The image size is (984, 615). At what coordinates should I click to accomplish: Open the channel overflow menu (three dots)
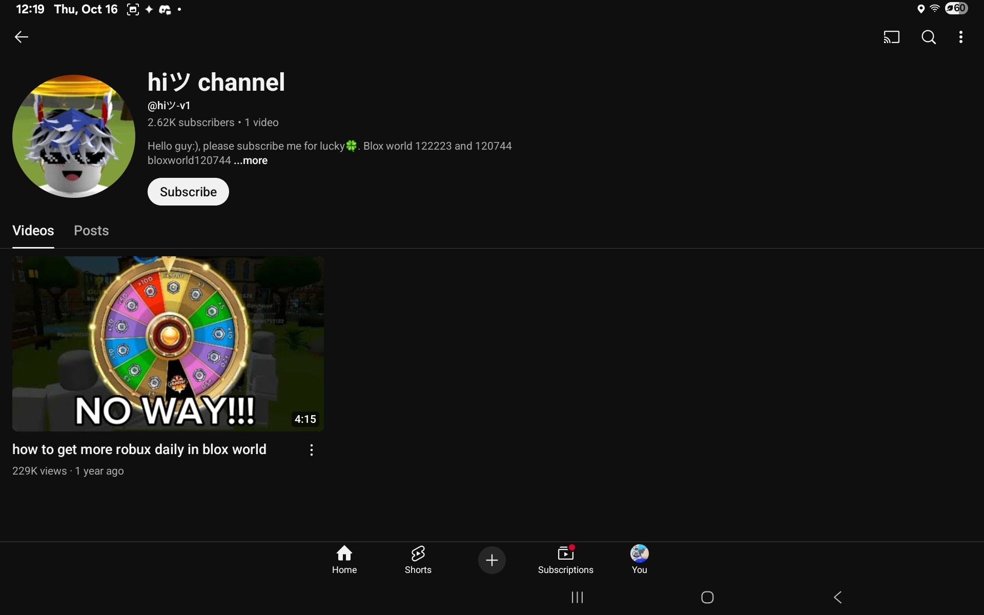click(x=960, y=37)
